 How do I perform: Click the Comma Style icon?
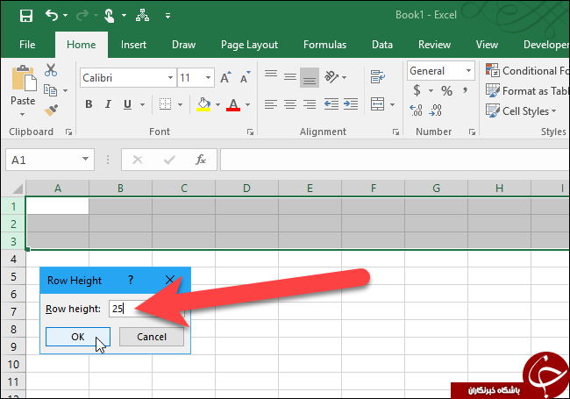[x=465, y=90]
